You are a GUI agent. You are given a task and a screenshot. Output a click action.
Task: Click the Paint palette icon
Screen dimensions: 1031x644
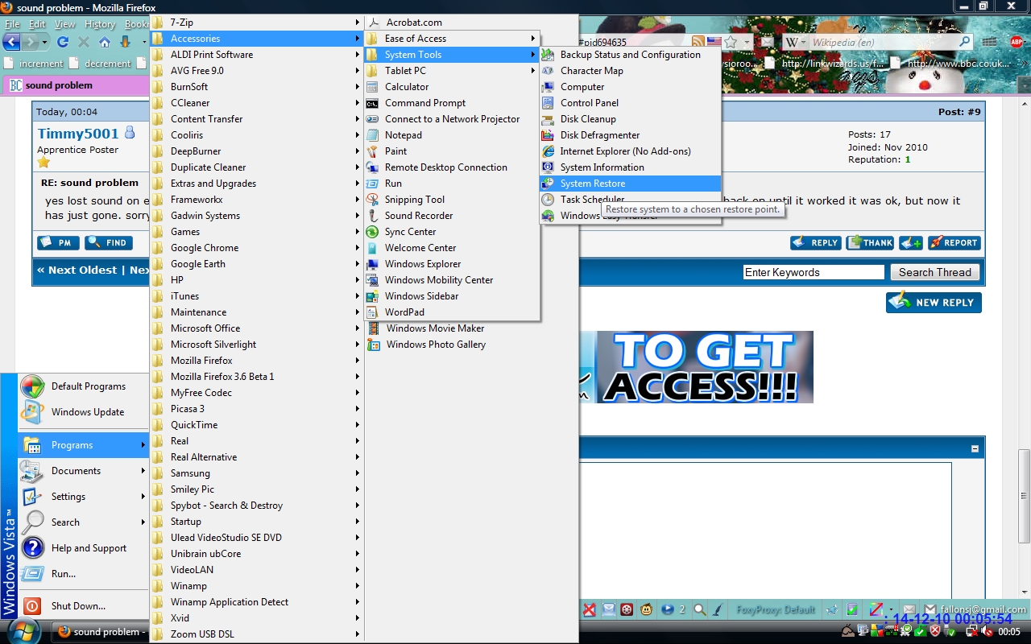(x=372, y=151)
